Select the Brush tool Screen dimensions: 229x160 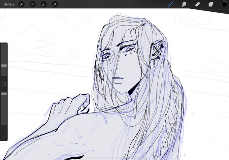click(171, 4)
